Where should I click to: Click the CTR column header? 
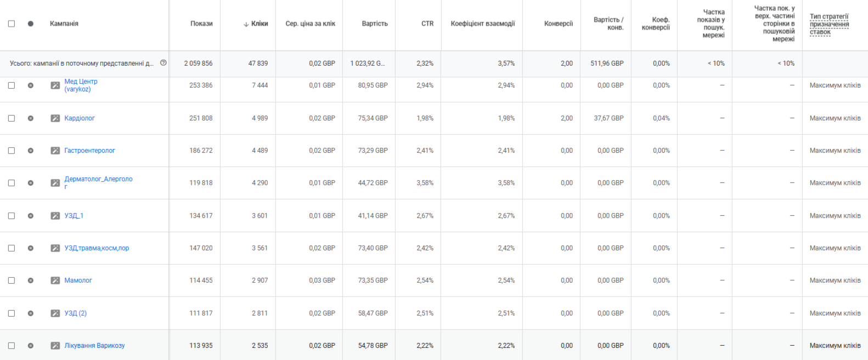pos(427,24)
